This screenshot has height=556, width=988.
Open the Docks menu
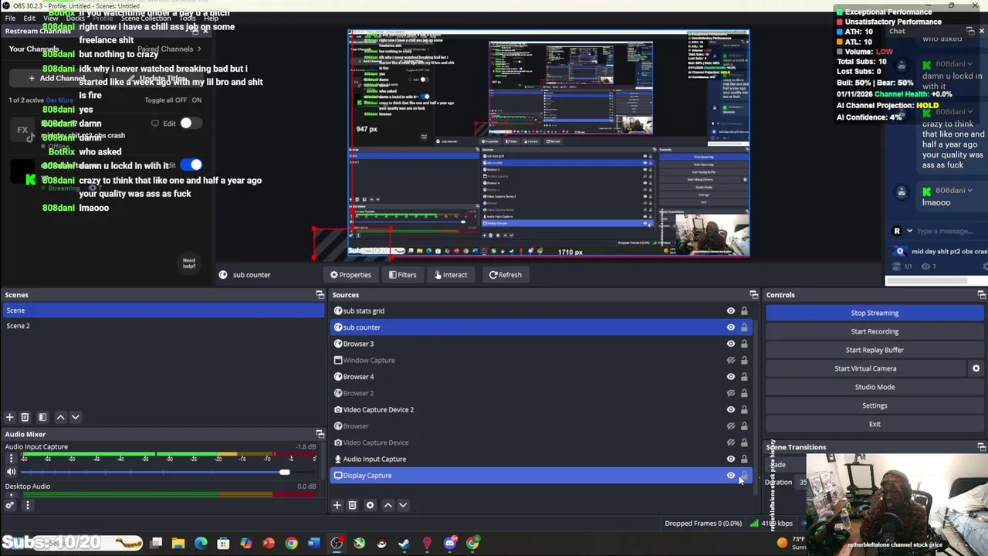[x=76, y=18]
